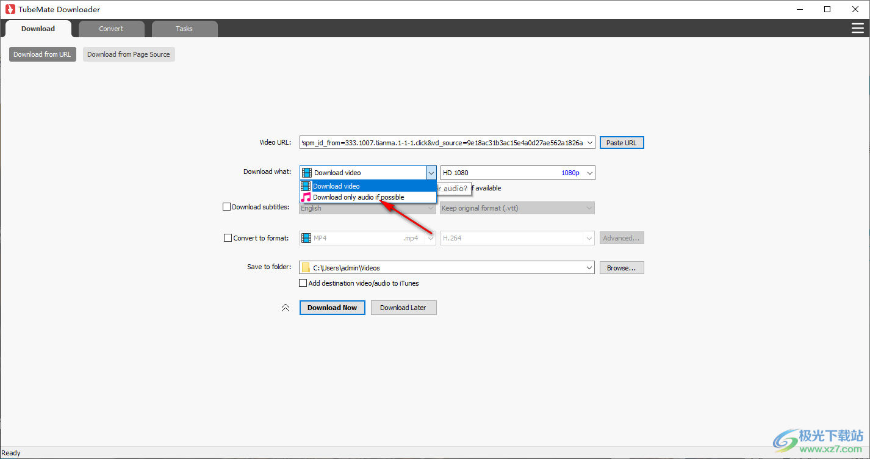Screen dimensions: 870x459
Task: Expand the Save to folder path dropdown
Action: pos(589,267)
